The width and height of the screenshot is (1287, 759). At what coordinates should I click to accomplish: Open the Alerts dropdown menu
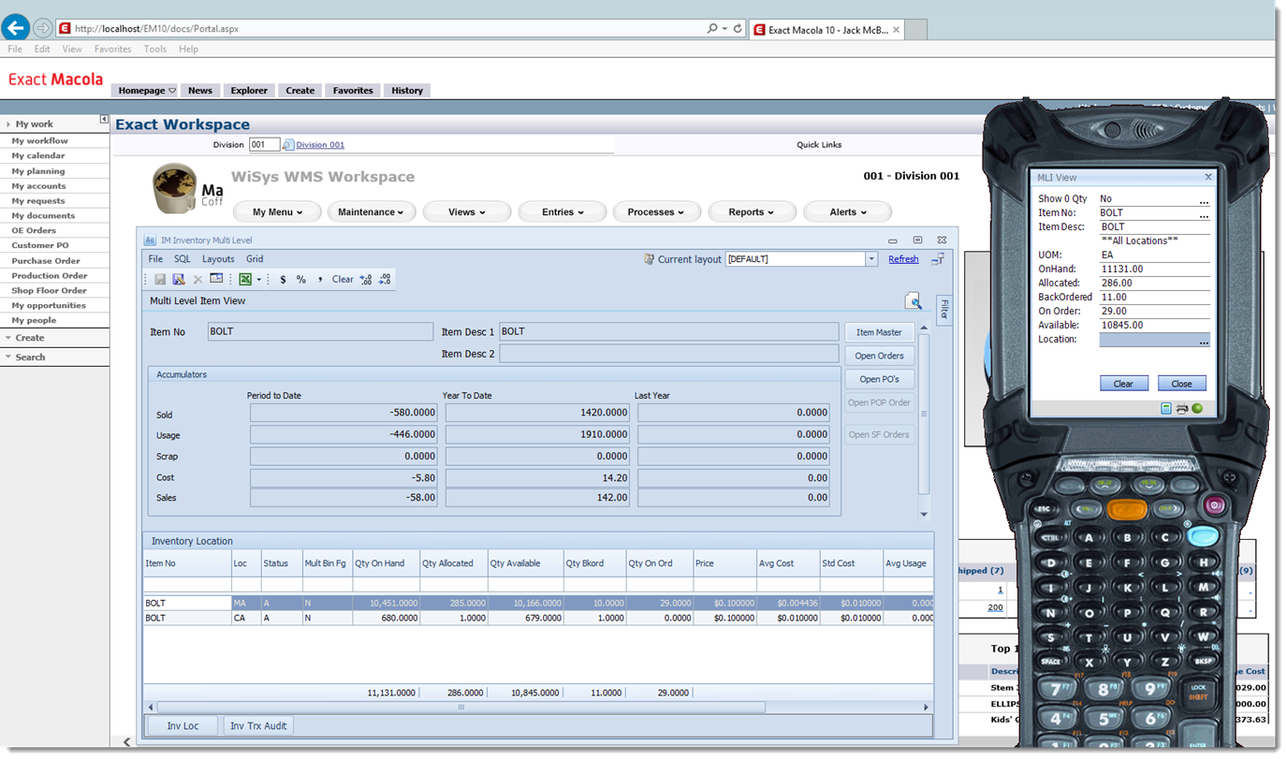coord(847,212)
